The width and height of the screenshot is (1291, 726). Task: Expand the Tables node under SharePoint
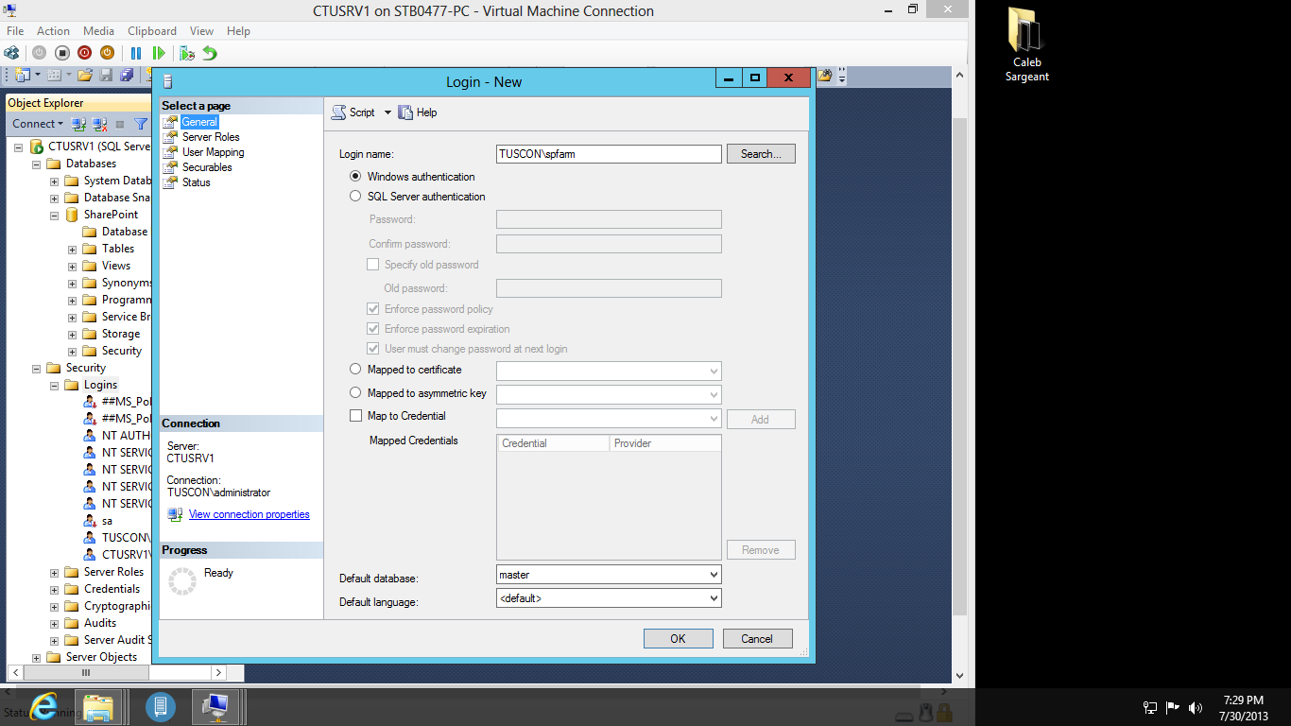73,249
